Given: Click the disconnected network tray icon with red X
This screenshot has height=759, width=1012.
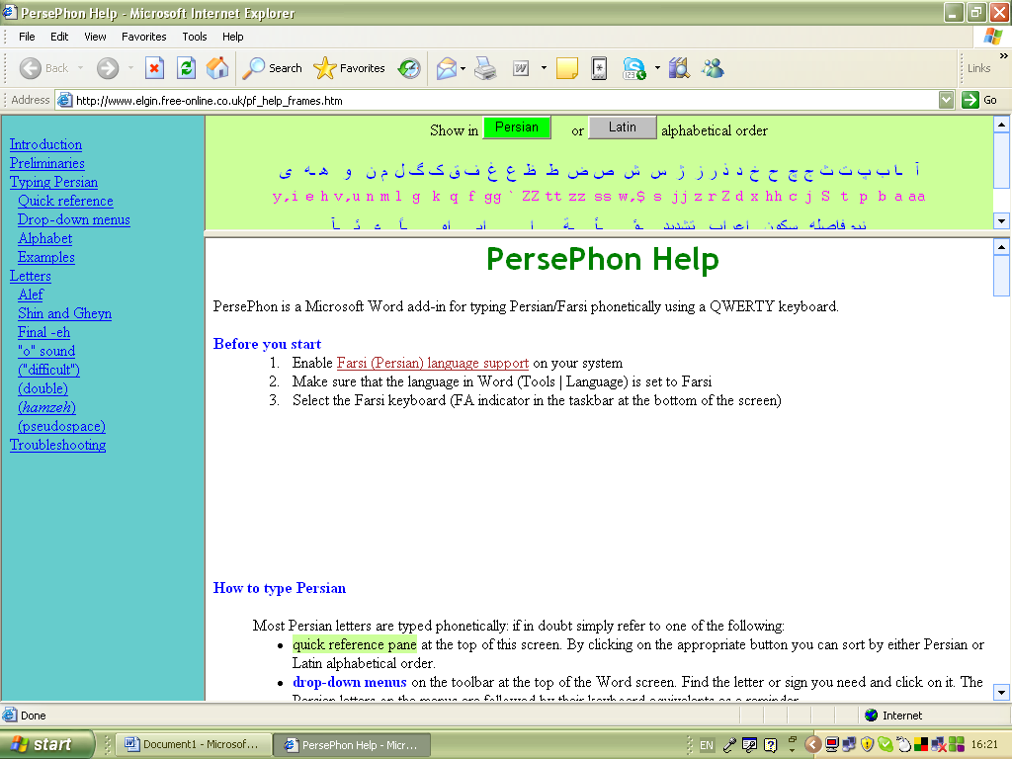Looking at the screenshot, I should (x=939, y=745).
